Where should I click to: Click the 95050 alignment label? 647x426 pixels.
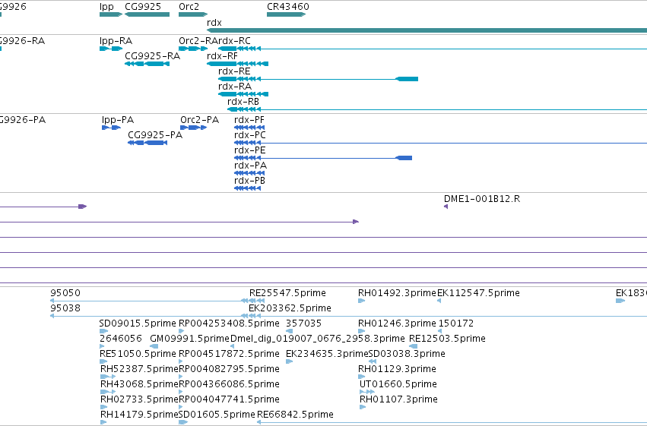65,293
